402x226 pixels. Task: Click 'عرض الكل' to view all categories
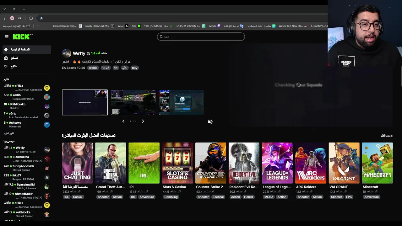[x=387, y=136]
